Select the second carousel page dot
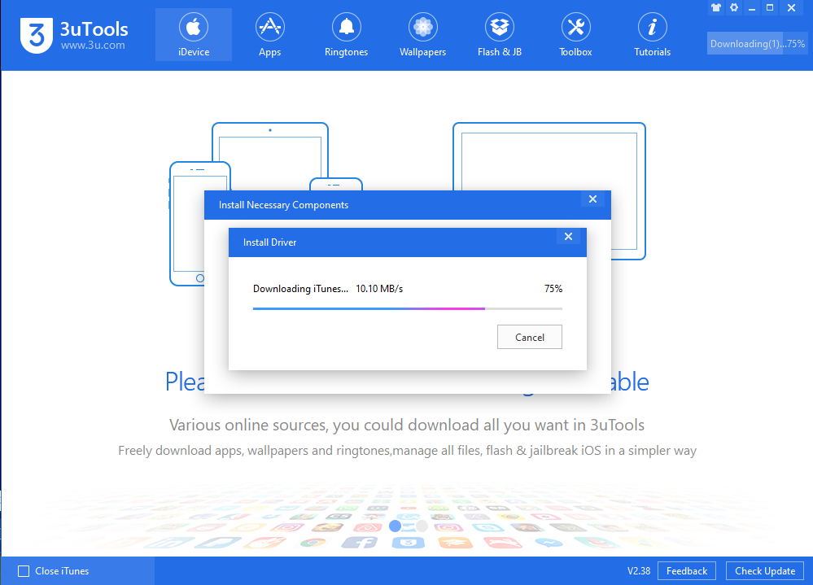813x585 pixels. click(422, 526)
